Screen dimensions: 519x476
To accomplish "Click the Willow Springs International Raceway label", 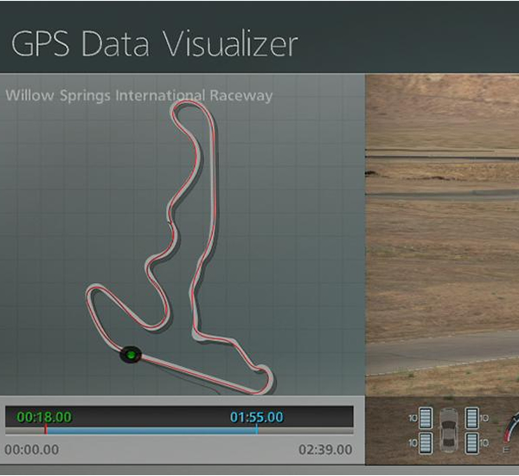I will (x=139, y=95).
